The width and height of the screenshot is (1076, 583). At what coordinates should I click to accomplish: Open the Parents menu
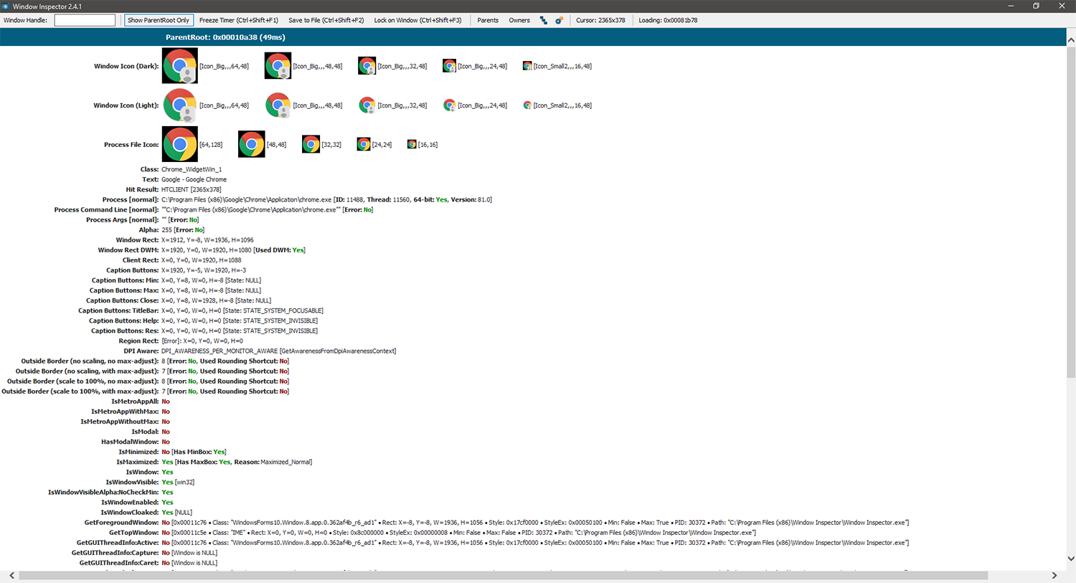(x=488, y=20)
